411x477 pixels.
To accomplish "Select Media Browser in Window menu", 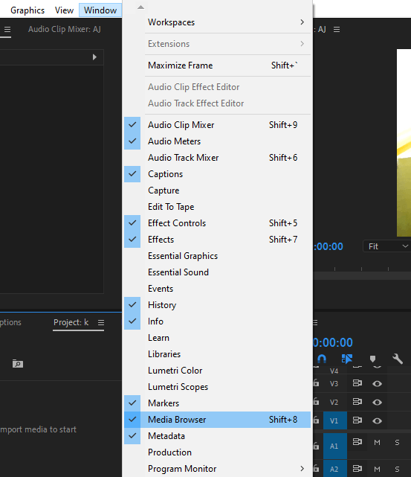I will [217, 420].
